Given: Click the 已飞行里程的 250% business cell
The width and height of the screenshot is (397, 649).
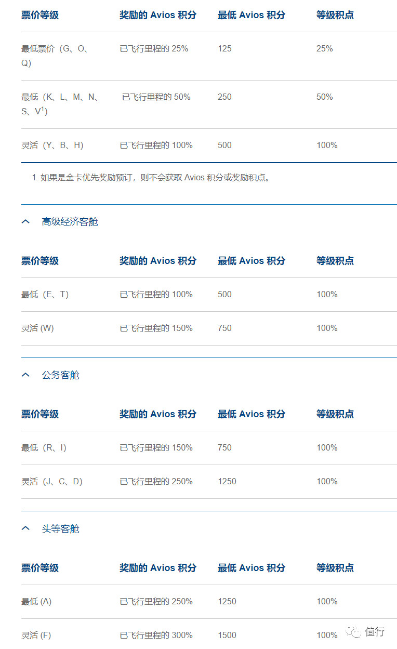Looking at the screenshot, I should click(155, 481).
